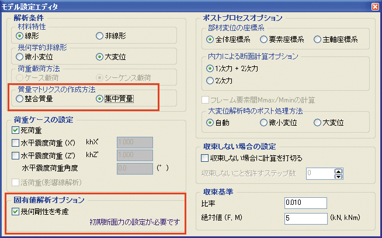Choose 大変位 for geometric nonlinearity
Image resolution: width=382 pixels, height=238 pixels.
coord(99,57)
